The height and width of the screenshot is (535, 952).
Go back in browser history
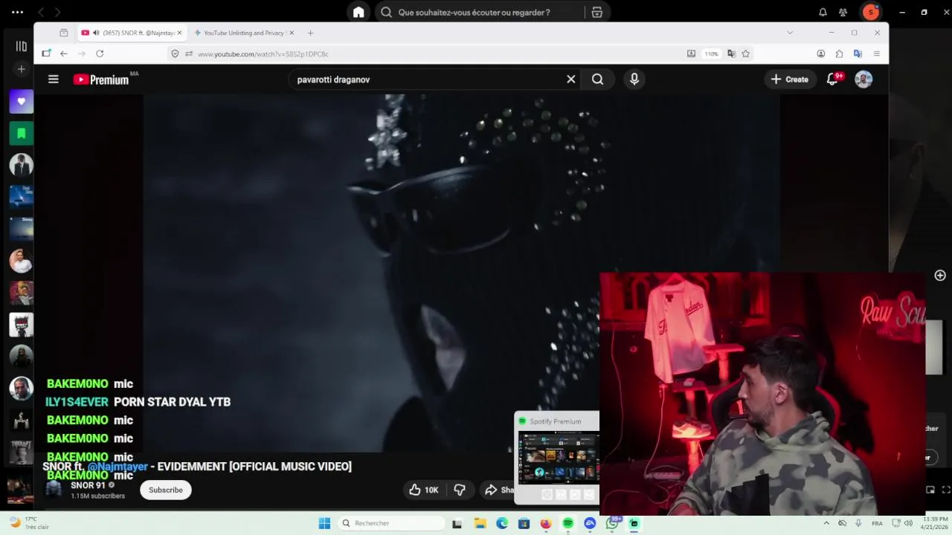coord(64,53)
